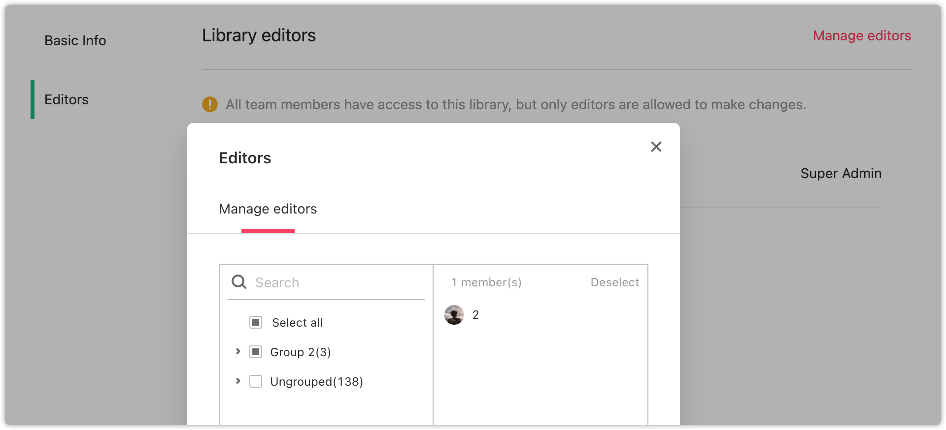Click the Manage editors link at top right
Viewport: 946px width, 430px height.
pyautogui.click(x=862, y=35)
